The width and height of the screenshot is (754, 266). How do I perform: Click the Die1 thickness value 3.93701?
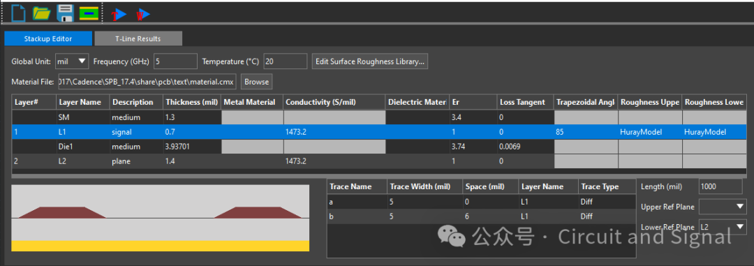(191, 146)
